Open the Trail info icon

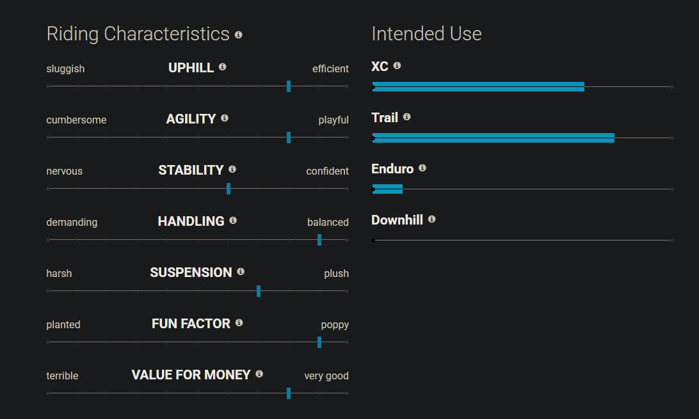click(406, 116)
